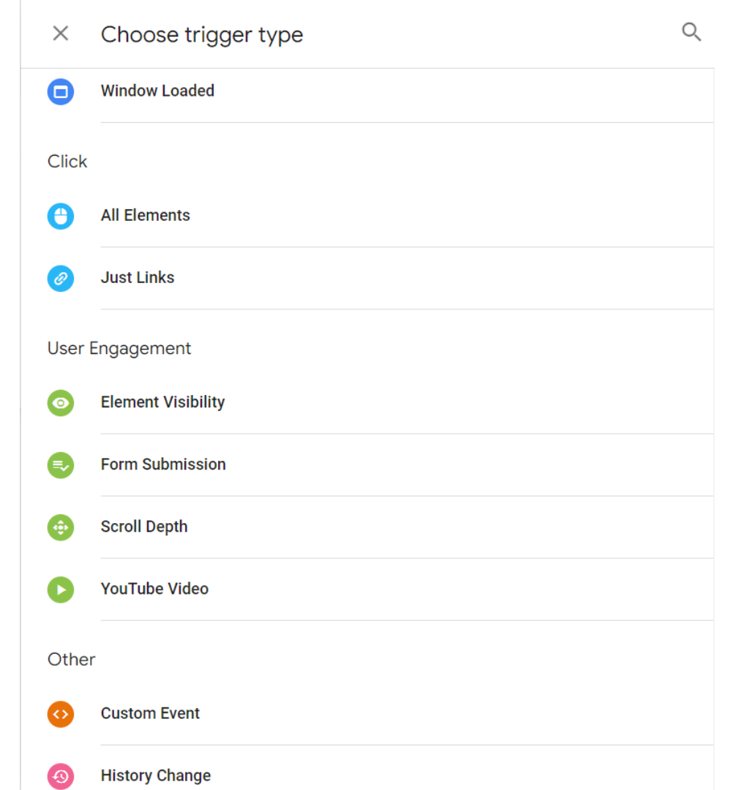Click the Form Submission green icon

(61, 465)
